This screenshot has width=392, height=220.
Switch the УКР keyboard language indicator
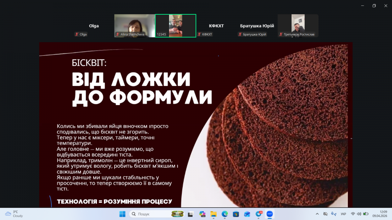coord(343,214)
